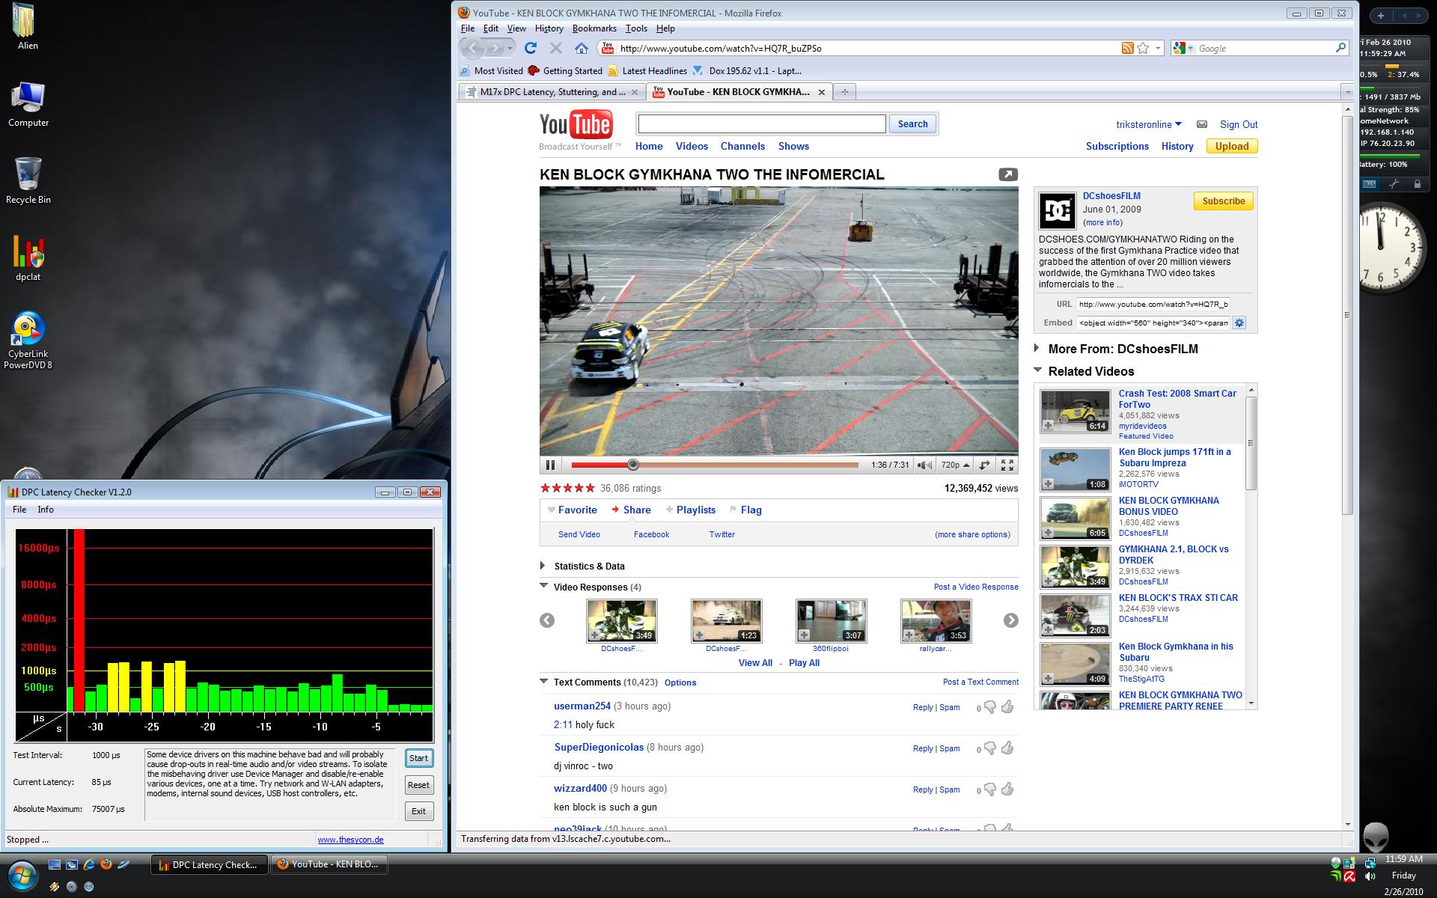The height and width of the screenshot is (898, 1437).
Task: Collapse Related Videos section
Action: [x=1037, y=370]
